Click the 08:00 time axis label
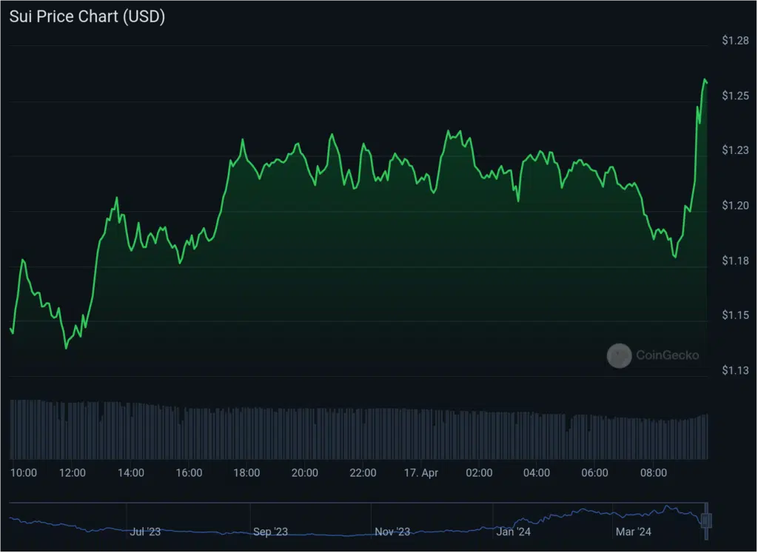 pos(653,473)
